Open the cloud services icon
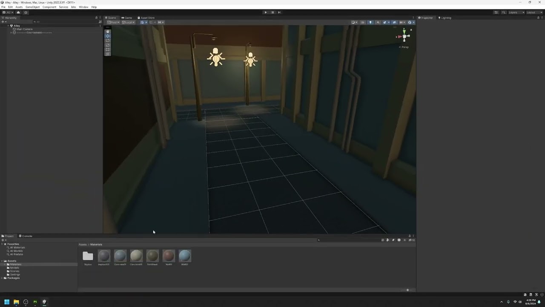 coord(18,12)
